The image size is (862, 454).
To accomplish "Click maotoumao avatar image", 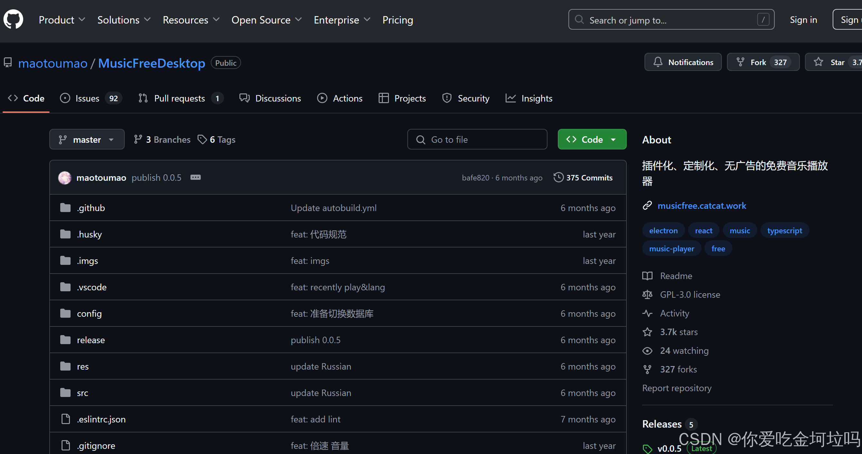I will point(65,178).
